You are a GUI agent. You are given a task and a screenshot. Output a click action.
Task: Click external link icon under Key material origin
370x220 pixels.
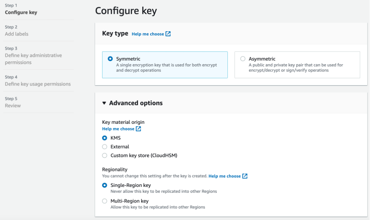pos(138,129)
